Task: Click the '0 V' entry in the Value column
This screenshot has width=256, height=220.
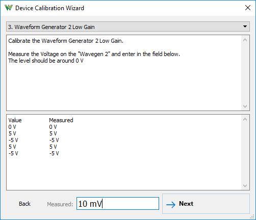Action: click(x=12, y=127)
